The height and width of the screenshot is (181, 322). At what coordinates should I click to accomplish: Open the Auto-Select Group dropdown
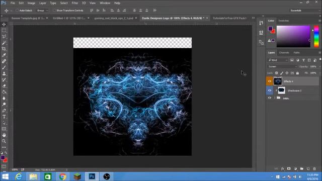pos(42,10)
